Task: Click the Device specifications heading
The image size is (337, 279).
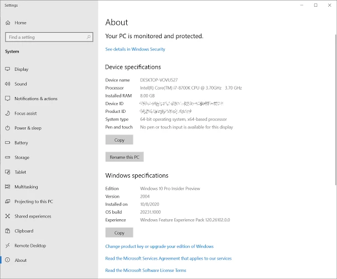Action: [133, 67]
